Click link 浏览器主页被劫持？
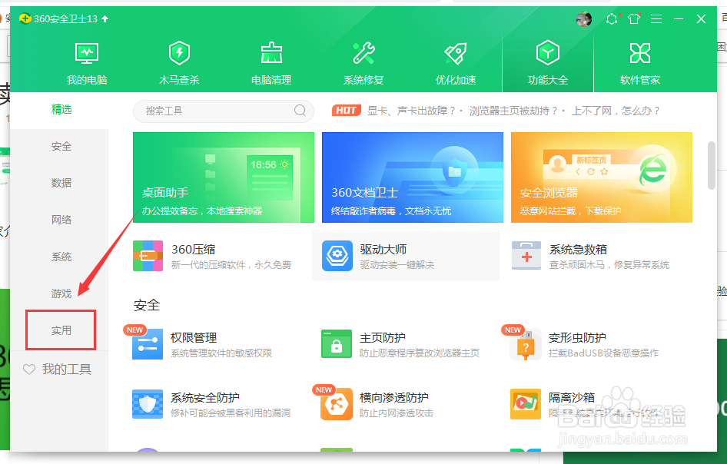727x464 pixels. point(513,111)
